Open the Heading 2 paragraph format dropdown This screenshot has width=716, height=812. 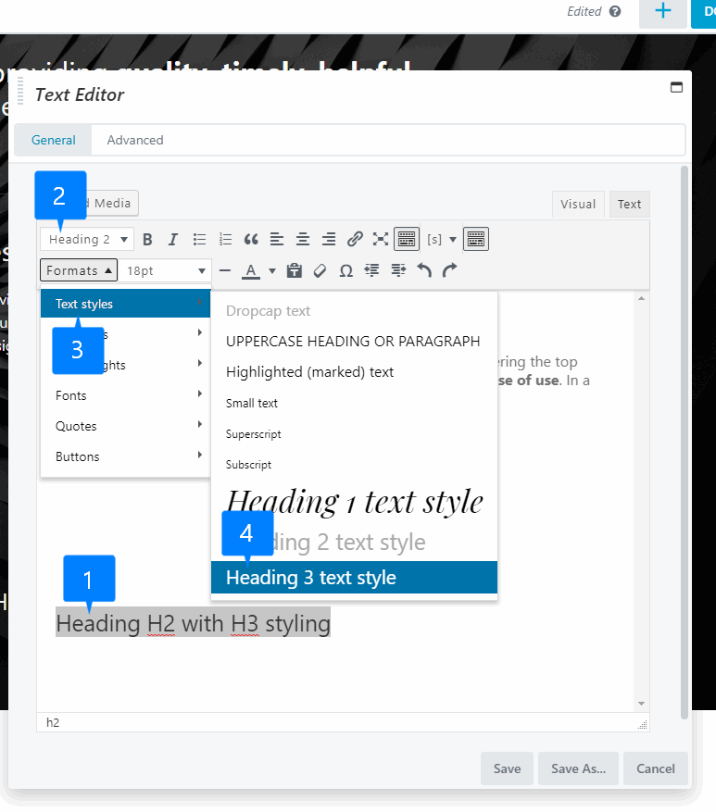point(87,239)
